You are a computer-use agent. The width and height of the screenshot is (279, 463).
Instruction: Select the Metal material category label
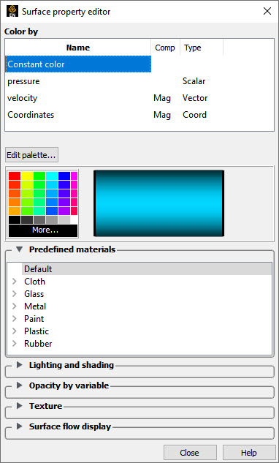35,306
